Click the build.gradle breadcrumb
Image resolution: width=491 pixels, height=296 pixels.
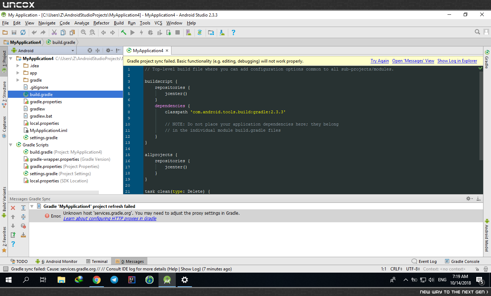click(x=60, y=42)
